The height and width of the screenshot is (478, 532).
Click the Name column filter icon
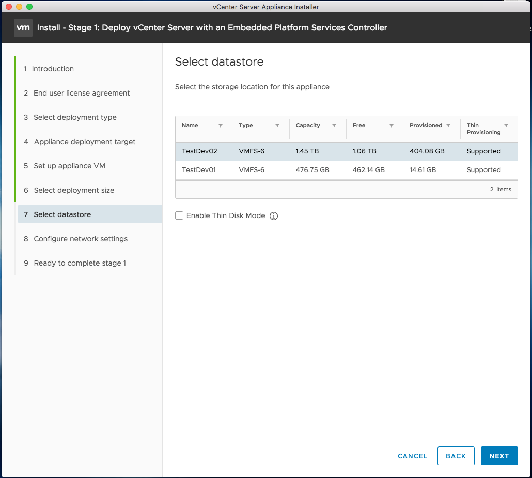(221, 126)
